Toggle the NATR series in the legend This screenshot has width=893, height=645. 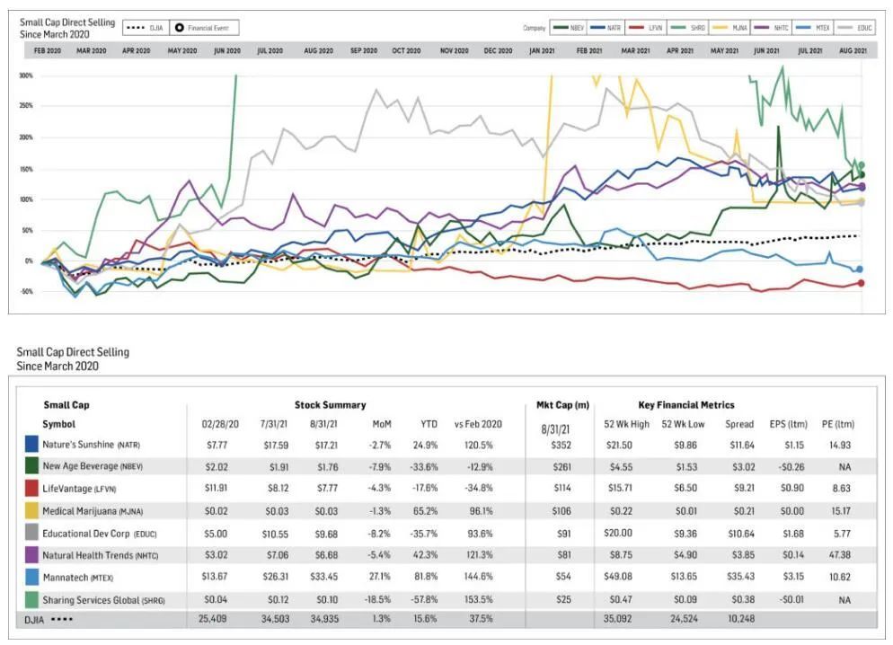[606, 27]
